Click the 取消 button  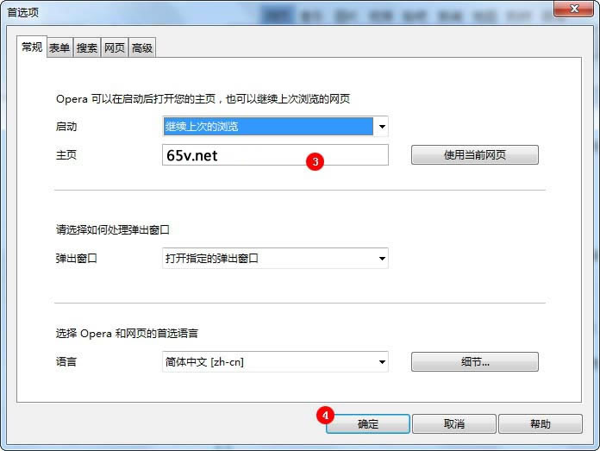tap(454, 423)
